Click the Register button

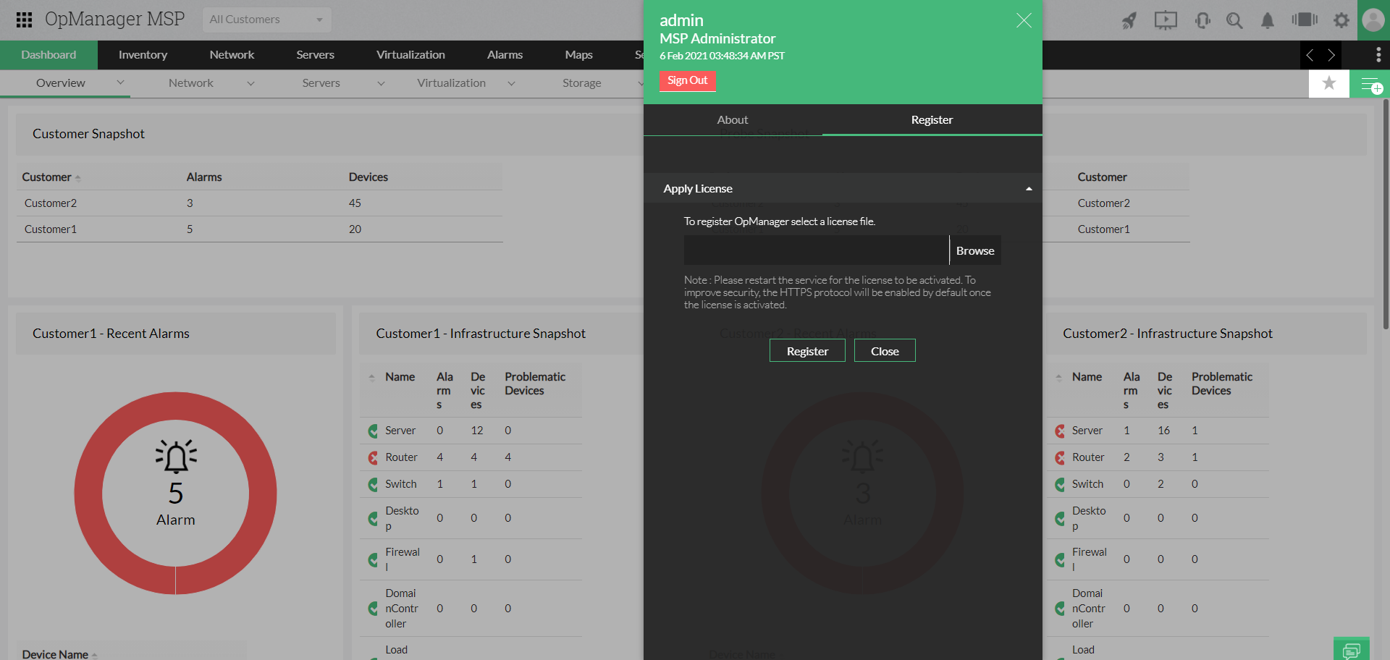click(x=807, y=351)
